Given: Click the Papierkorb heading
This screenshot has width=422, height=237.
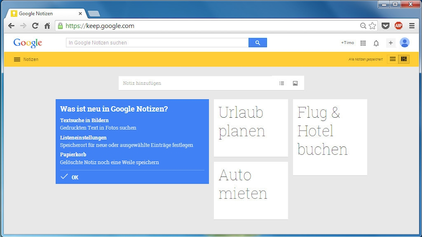Looking at the screenshot, I should click(73, 154).
